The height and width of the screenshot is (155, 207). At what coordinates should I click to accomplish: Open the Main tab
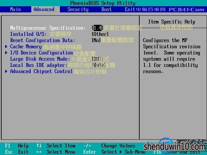tap(15, 9)
